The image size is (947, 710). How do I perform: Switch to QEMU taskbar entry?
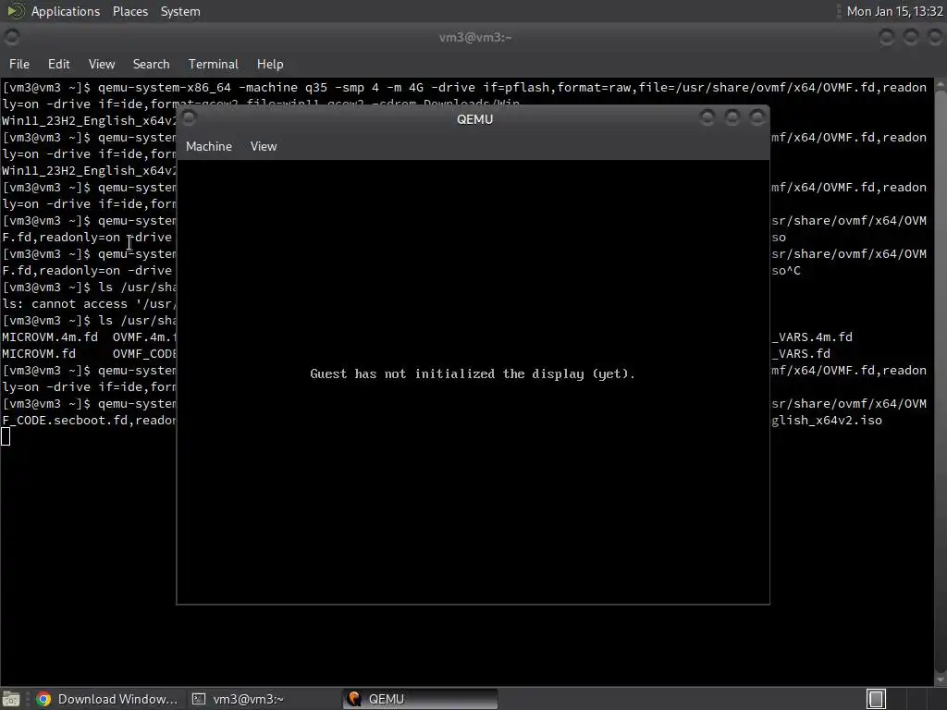coord(421,699)
